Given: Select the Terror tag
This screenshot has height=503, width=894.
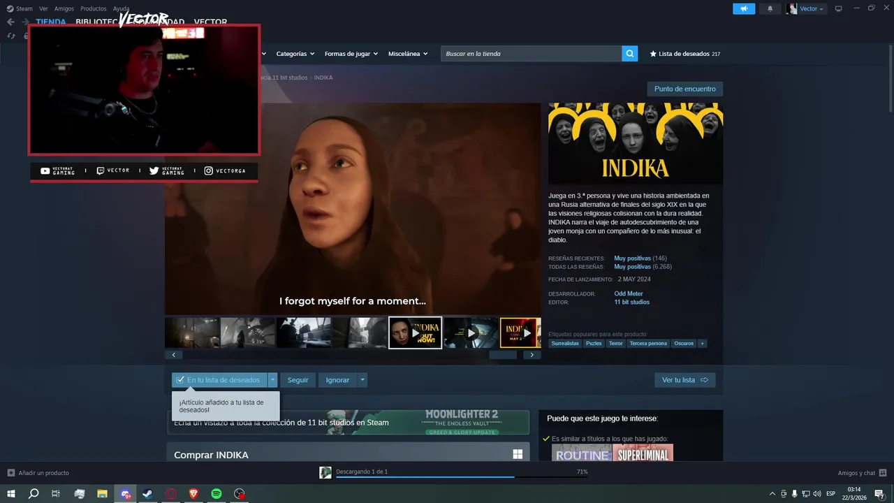Looking at the screenshot, I should point(615,344).
